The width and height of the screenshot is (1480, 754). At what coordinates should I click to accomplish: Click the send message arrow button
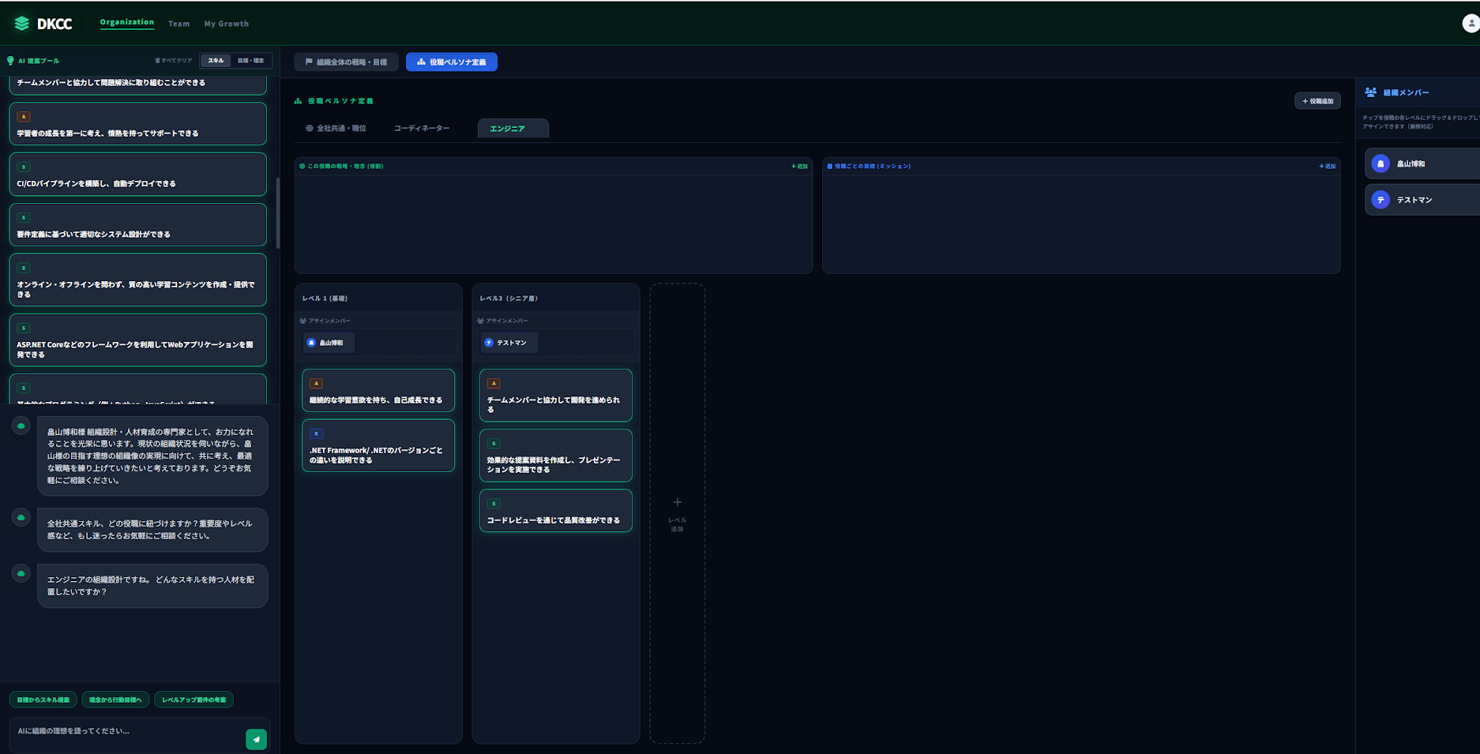coord(257,739)
